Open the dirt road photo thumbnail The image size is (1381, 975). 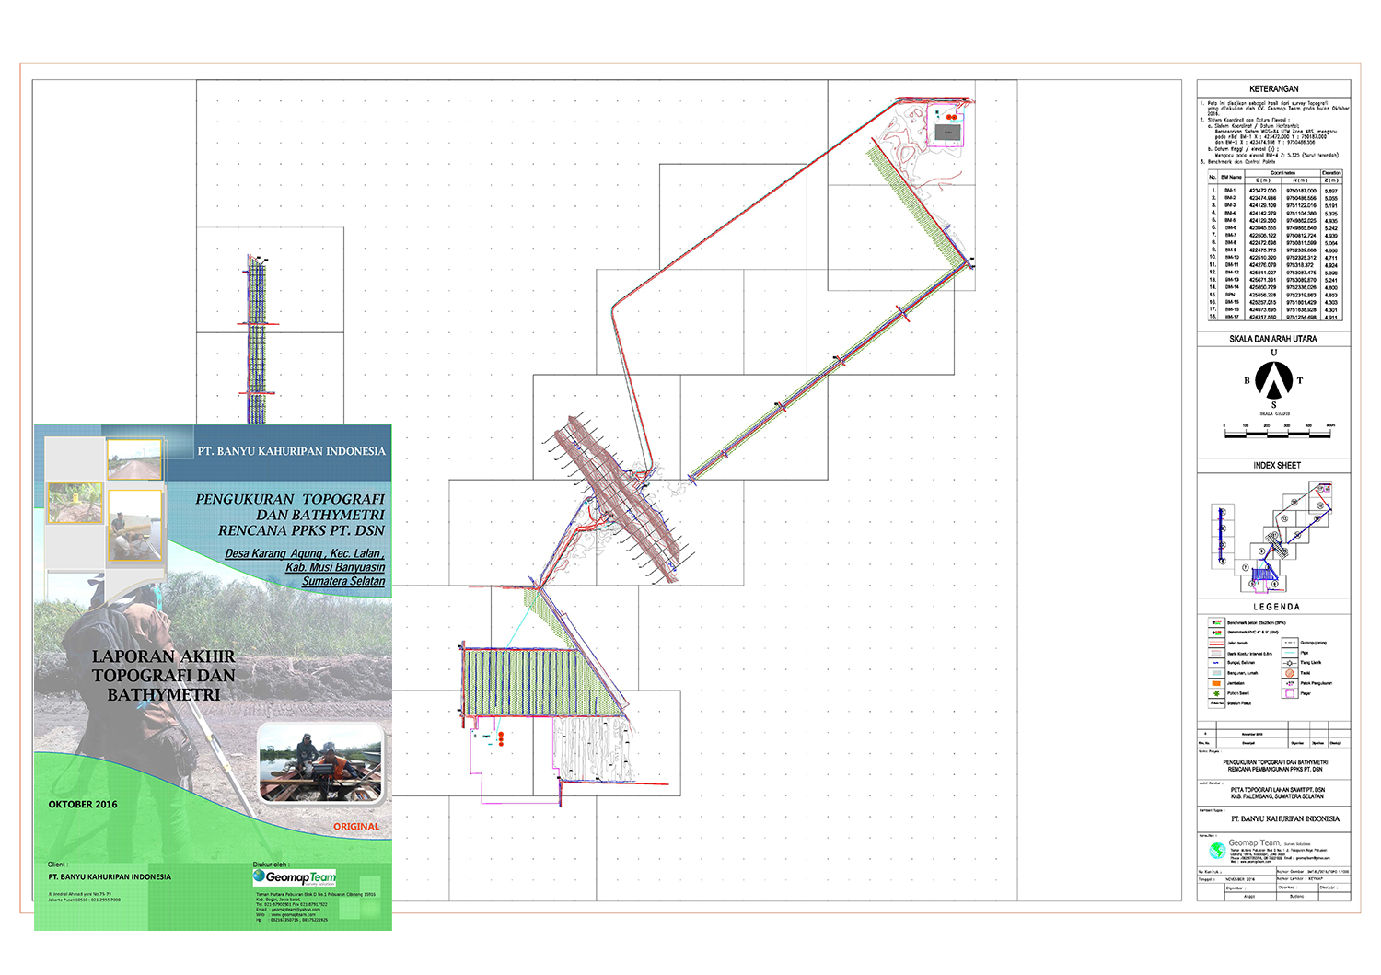pyautogui.click(x=133, y=458)
